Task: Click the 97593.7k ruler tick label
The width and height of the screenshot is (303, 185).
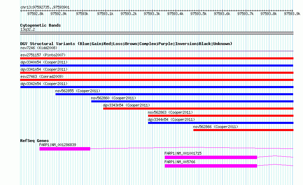Action: click(245, 14)
